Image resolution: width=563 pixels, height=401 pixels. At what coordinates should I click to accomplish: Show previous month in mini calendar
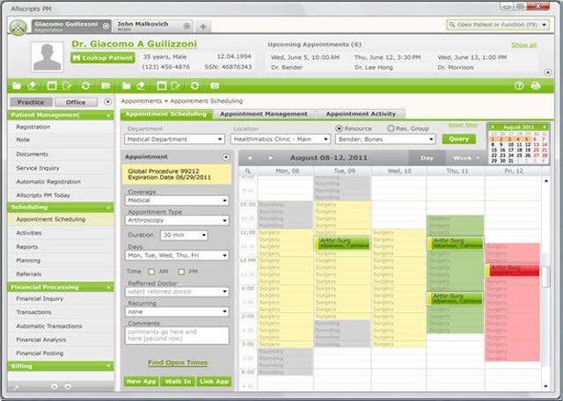(493, 128)
